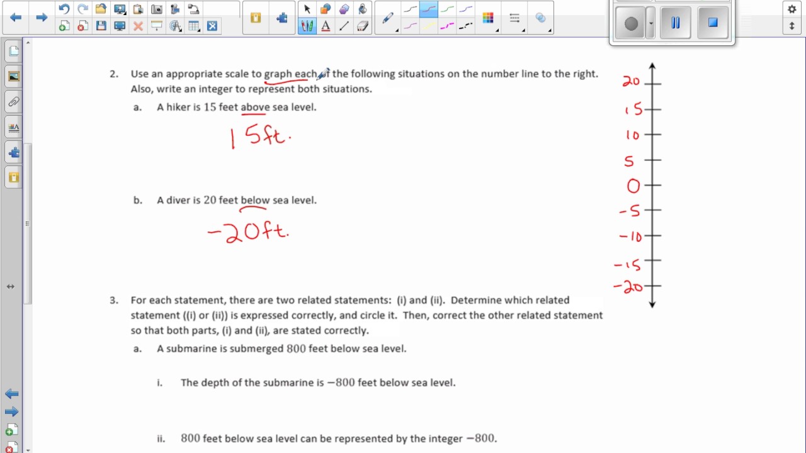Expand the record button options arrow
The height and width of the screenshot is (453, 806).
pos(650,24)
